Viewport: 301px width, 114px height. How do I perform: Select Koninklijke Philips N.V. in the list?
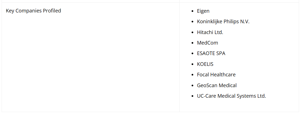(x=223, y=22)
